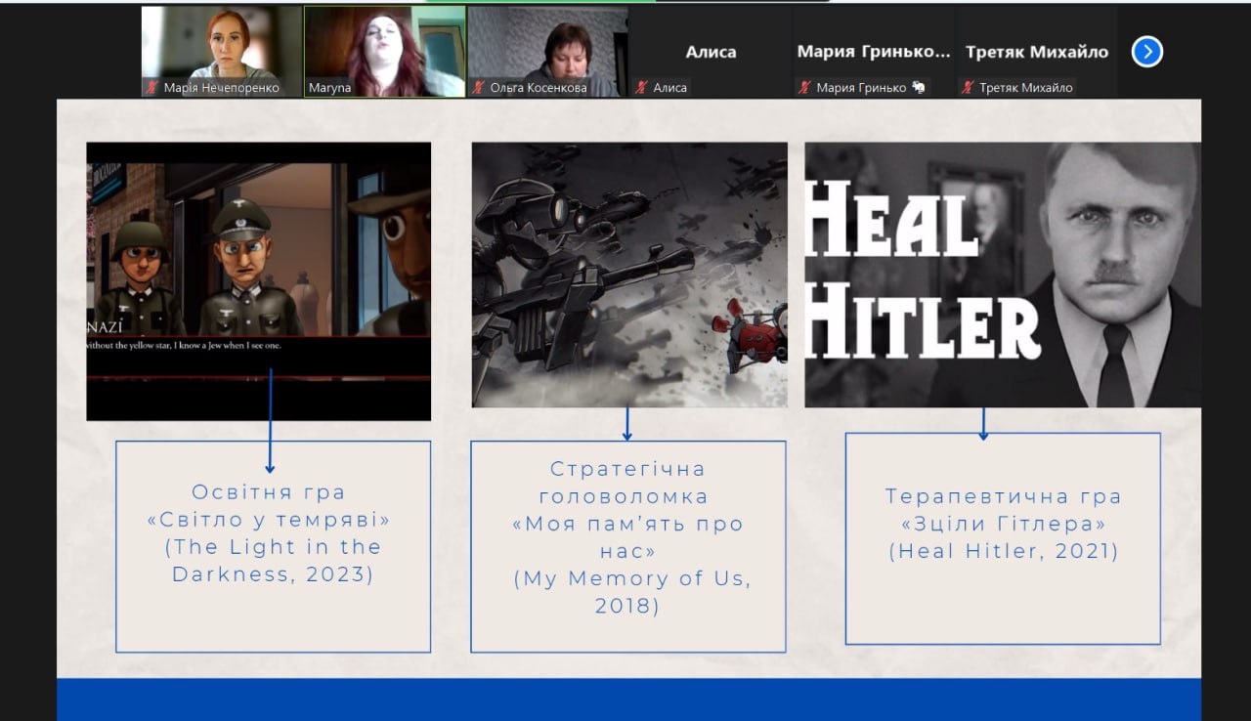Click the Maryna name label
The height and width of the screenshot is (721, 1251).
tap(330, 88)
